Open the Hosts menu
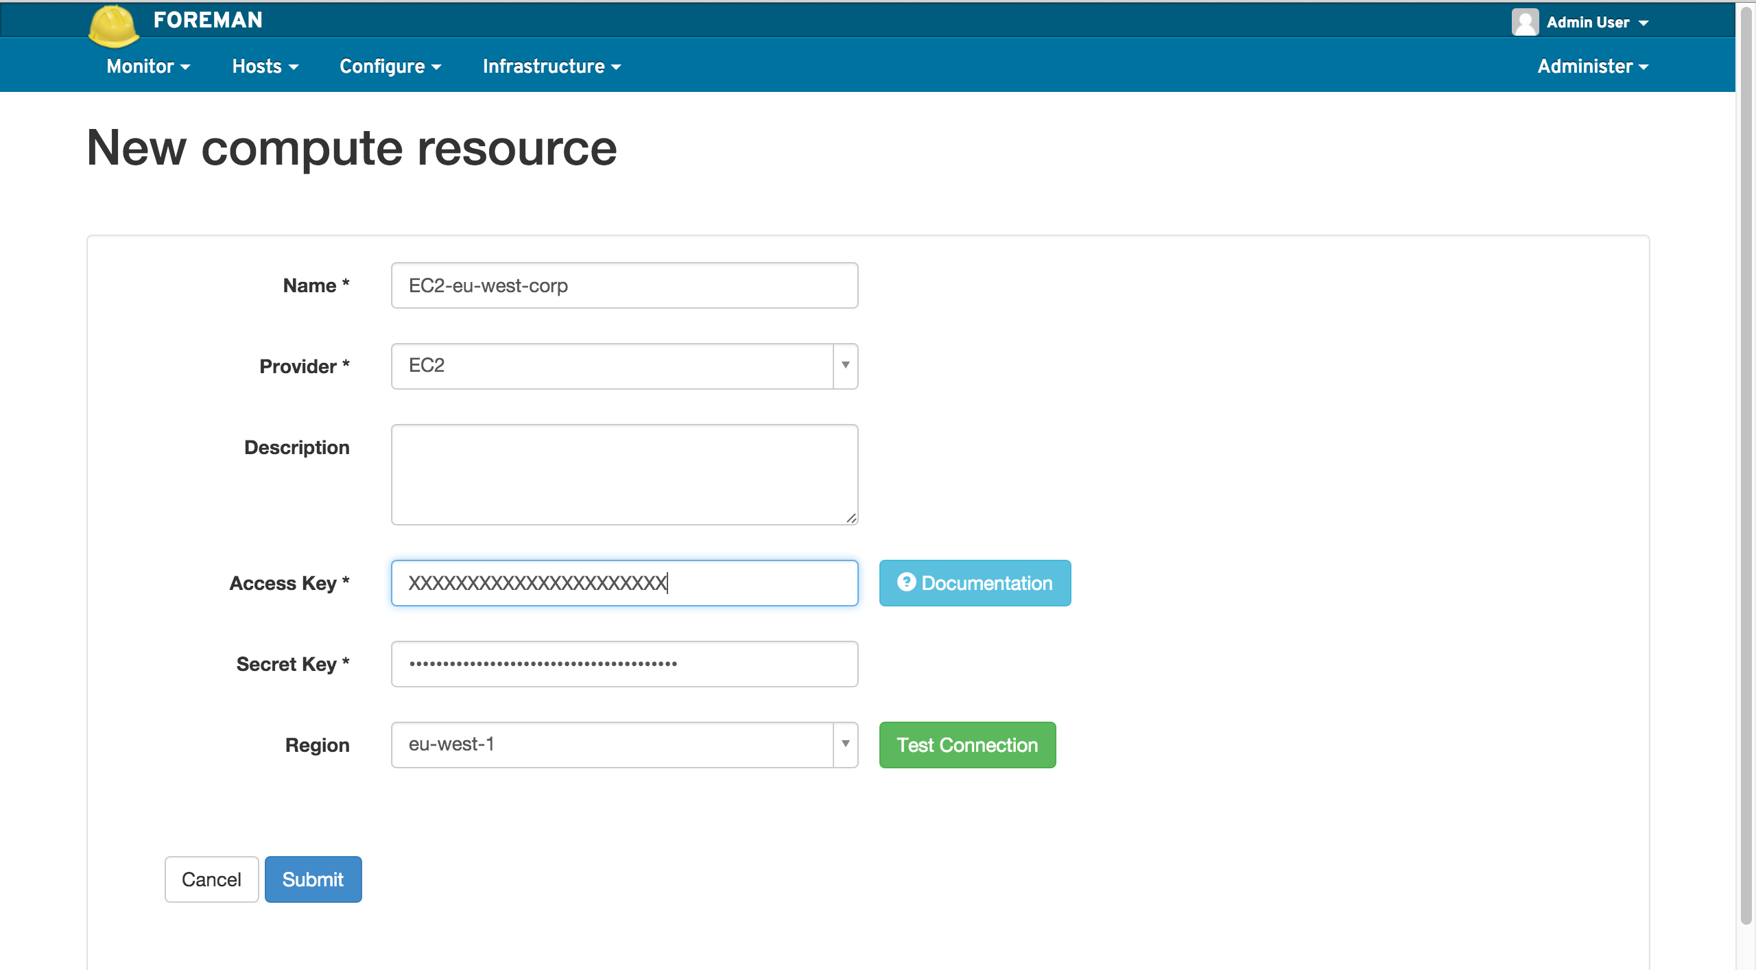Viewport: 1756px width, 970px height. pyautogui.click(x=265, y=66)
